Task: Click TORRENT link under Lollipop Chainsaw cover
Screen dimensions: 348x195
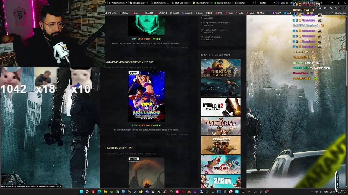Action: [x=156, y=125]
